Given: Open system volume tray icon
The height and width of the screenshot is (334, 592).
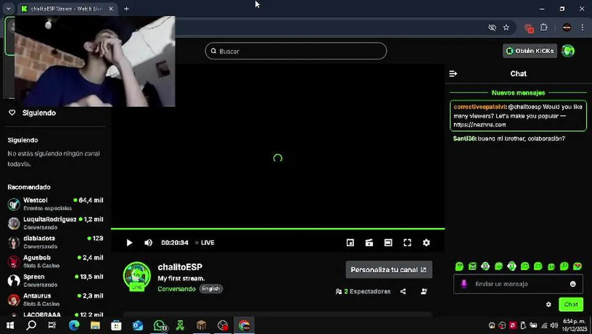Looking at the screenshot, I should point(554,326).
